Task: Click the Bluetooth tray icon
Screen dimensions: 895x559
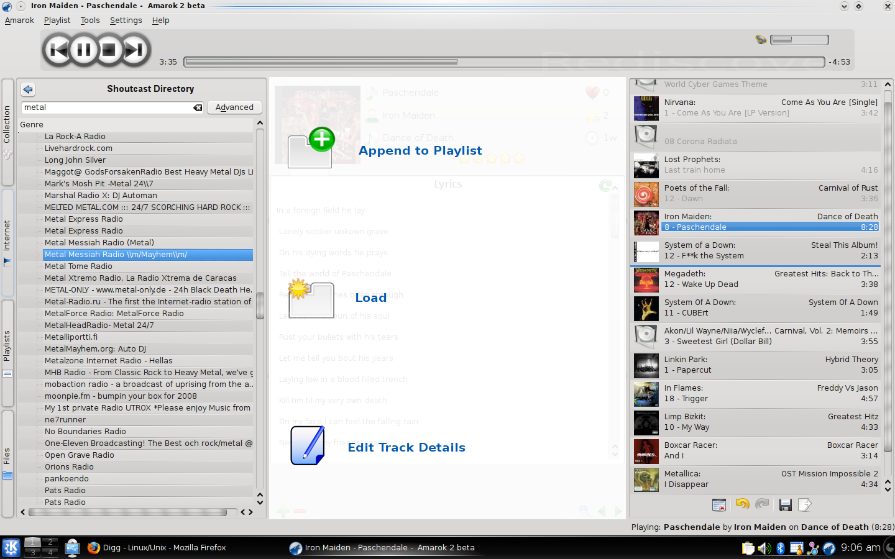Action: coord(781,548)
